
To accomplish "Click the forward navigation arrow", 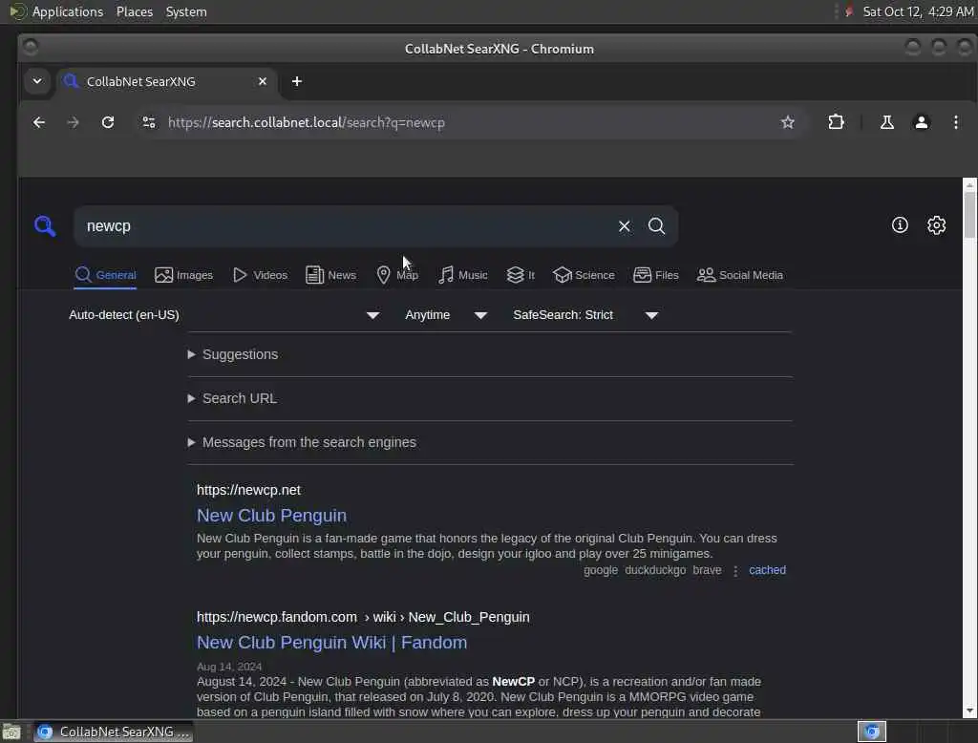I will tap(73, 122).
